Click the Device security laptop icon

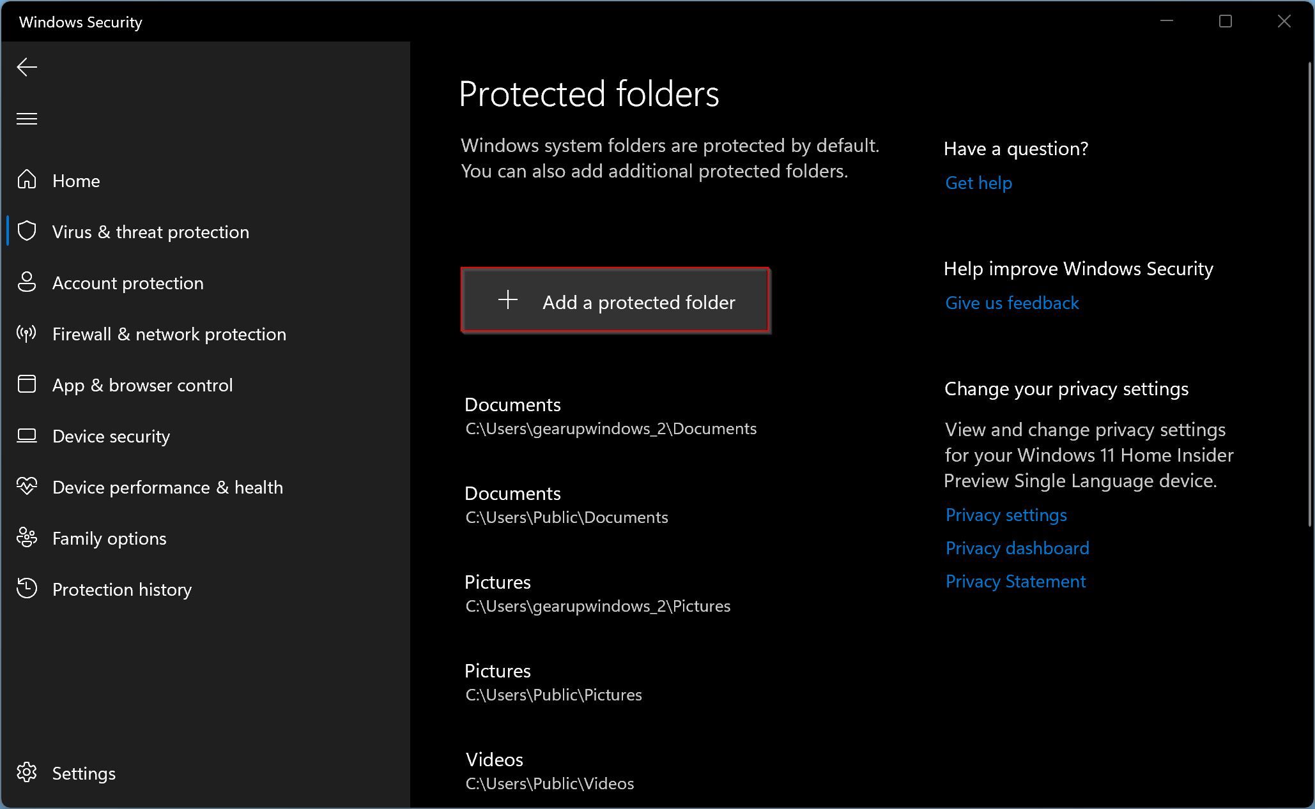27,435
